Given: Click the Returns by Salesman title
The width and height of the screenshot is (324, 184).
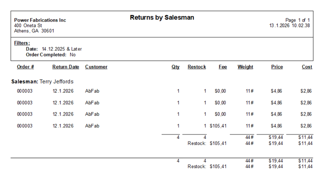Looking at the screenshot, I should click(x=162, y=17).
